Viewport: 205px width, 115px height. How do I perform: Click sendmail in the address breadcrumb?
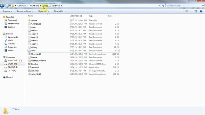[56, 6]
